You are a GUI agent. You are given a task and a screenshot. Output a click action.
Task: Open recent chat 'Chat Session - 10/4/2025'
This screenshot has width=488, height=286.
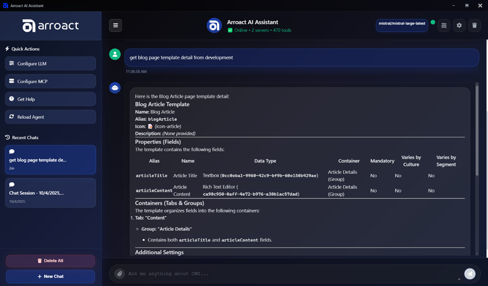(50, 193)
